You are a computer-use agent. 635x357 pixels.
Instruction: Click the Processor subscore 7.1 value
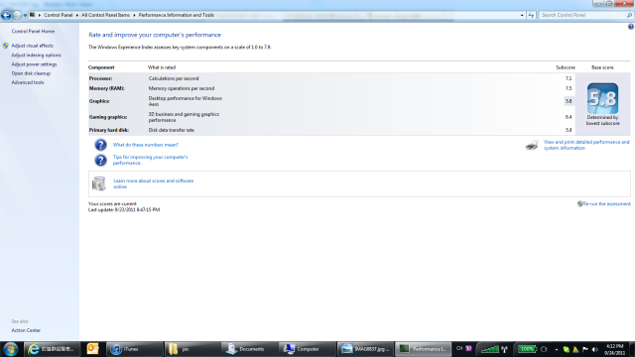(x=569, y=78)
